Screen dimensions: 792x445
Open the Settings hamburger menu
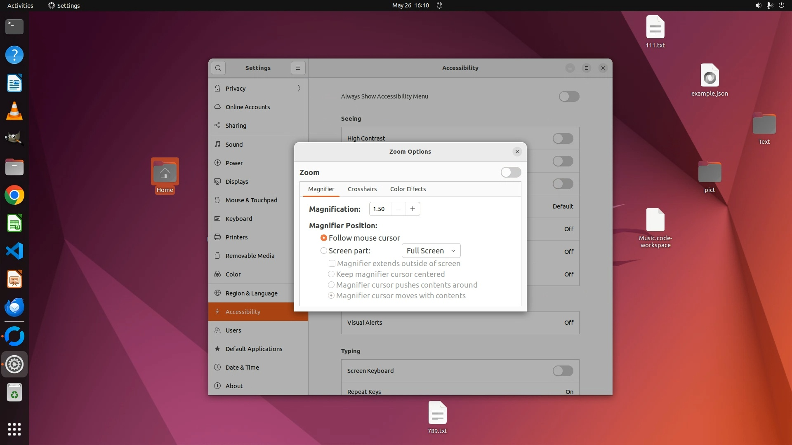tap(298, 68)
